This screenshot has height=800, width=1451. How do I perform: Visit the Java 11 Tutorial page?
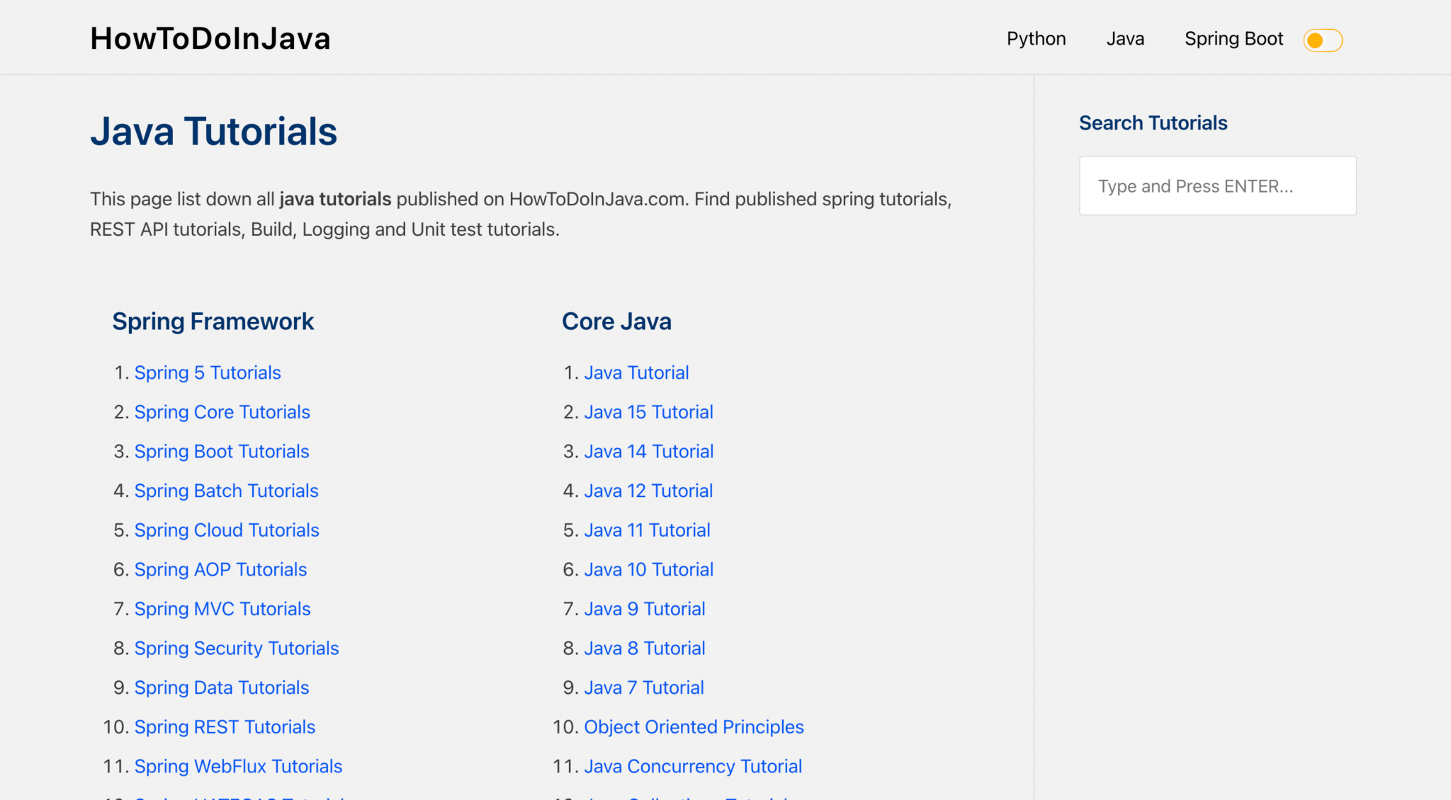pyautogui.click(x=647, y=530)
